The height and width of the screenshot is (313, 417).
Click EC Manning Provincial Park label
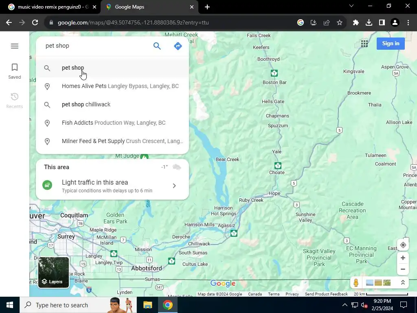[x=361, y=255]
